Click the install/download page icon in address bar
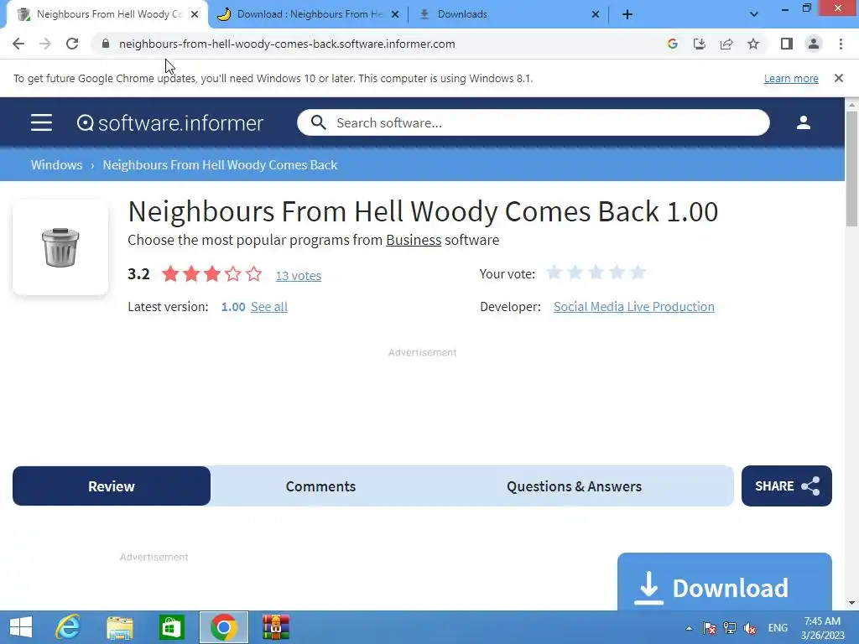 coord(700,44)
